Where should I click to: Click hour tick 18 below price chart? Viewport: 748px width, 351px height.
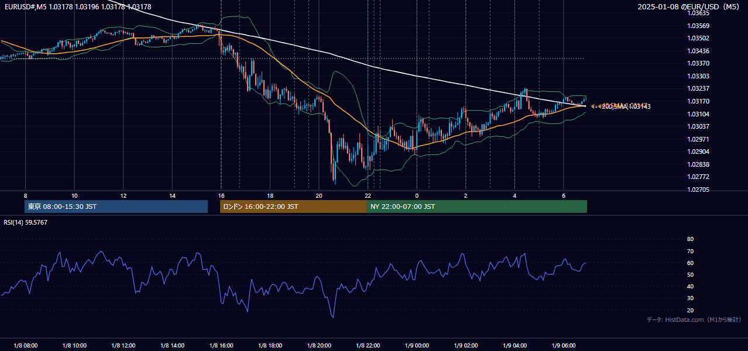tap(270, 195)
